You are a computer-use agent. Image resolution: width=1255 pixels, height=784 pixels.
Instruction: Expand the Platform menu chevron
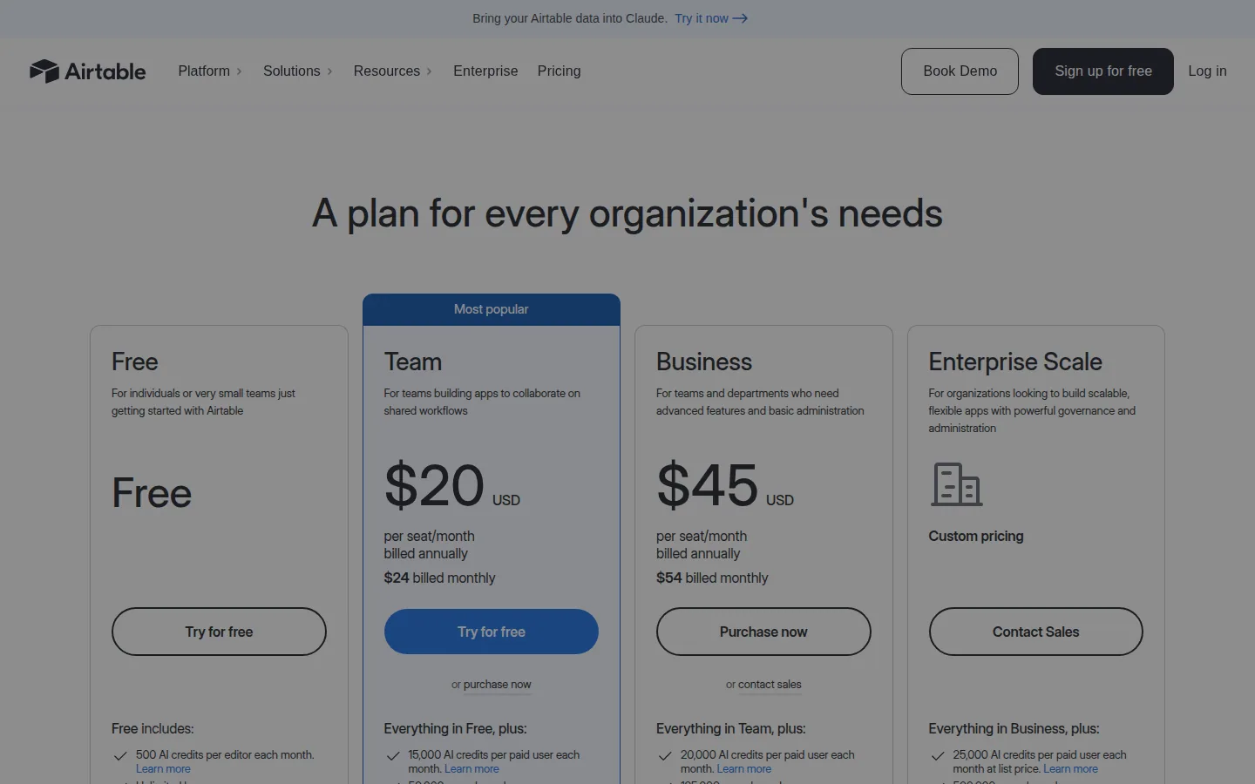click(239, 71)
